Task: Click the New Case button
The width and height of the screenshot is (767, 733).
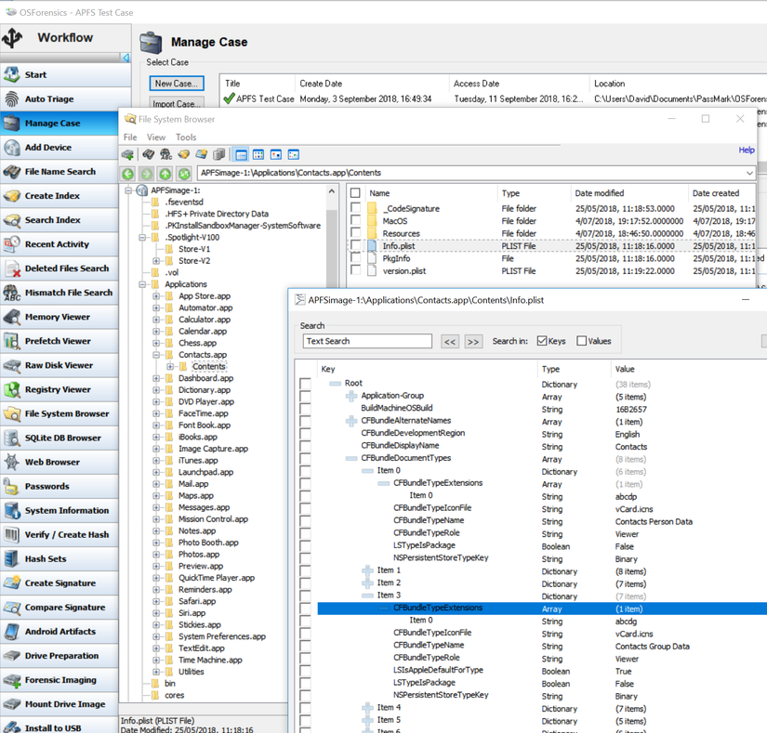Action: point(177,84)
